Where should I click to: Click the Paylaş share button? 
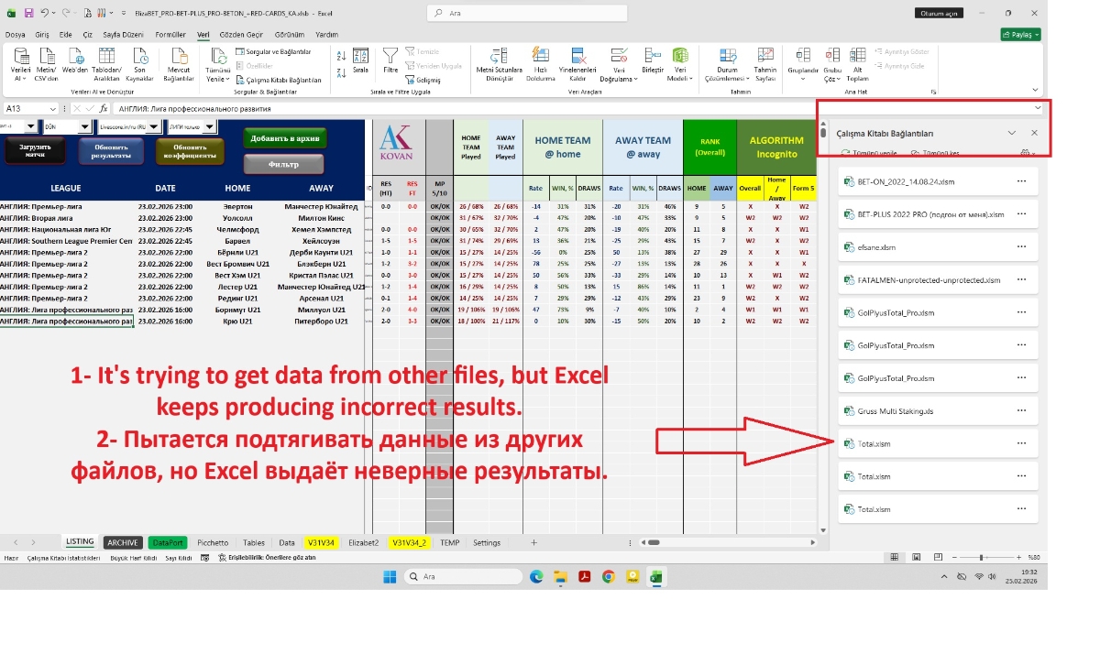pos(1020,34)
